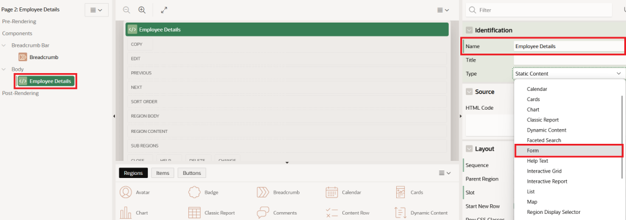Collapse the Source section toggle
The image size is (626, 220).
469,92
